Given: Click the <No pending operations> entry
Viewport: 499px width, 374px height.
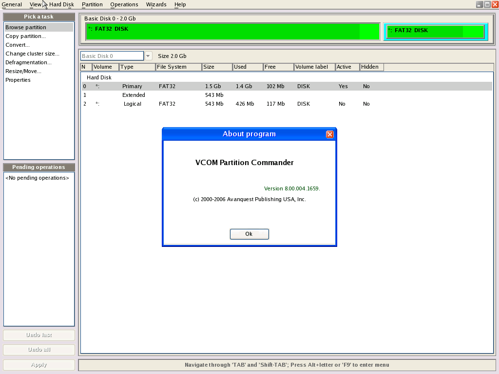Looking at the screenshot, I should click(37, 178).
